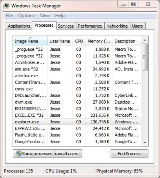Image resolution: width=160 pixels, height=178 pixels.
Task: Open the View menu
Action: click(45, 16)
